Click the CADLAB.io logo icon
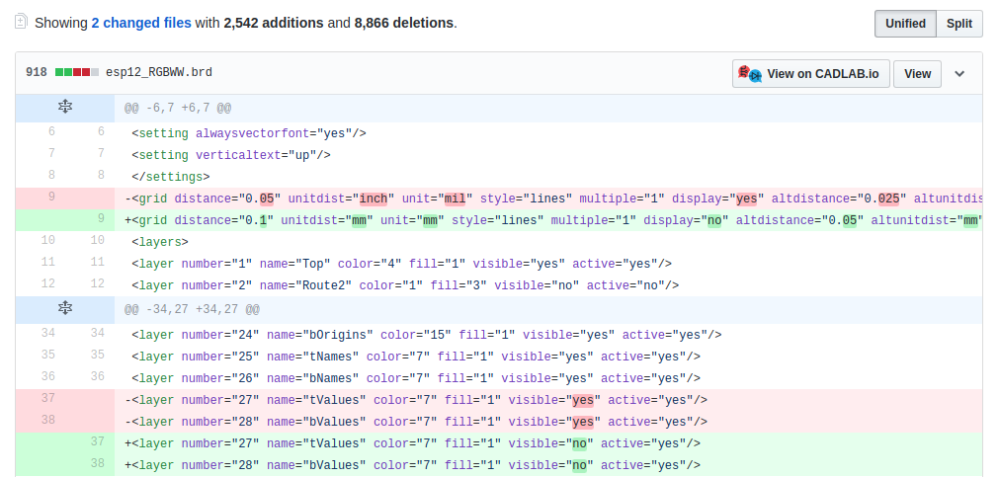 (750, 74)
